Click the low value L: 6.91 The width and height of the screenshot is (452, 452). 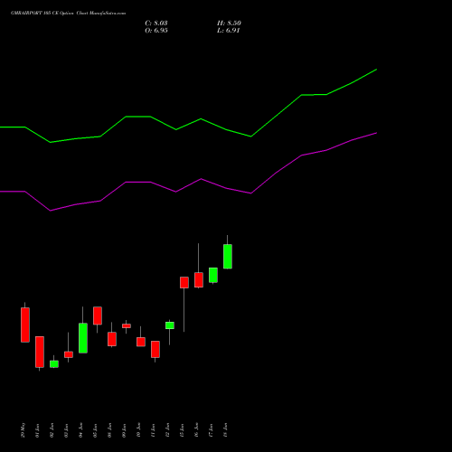(229, 31)
